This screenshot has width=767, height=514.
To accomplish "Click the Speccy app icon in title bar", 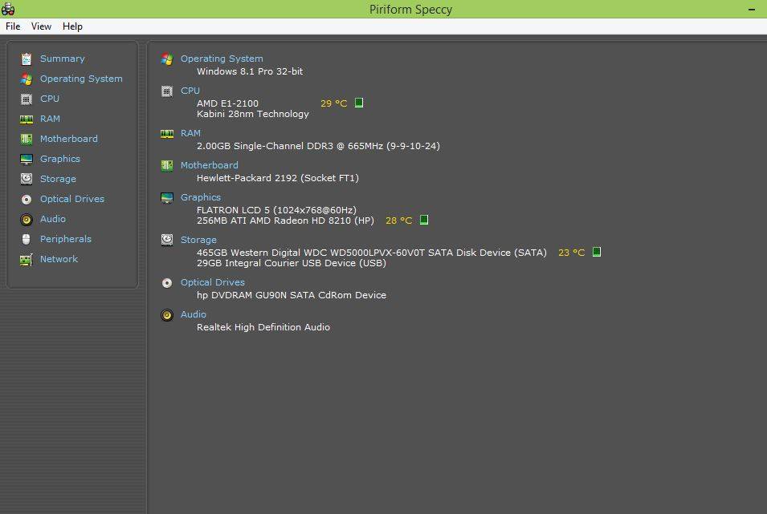I will (8, 9).
